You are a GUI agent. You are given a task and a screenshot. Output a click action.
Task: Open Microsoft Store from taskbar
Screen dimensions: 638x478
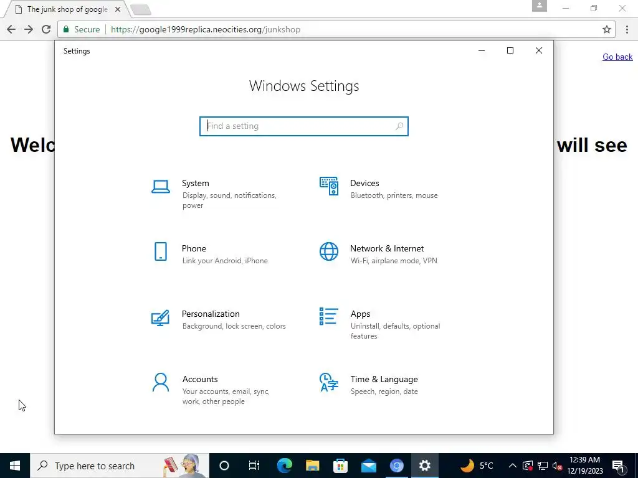click(x=341, y=466)
